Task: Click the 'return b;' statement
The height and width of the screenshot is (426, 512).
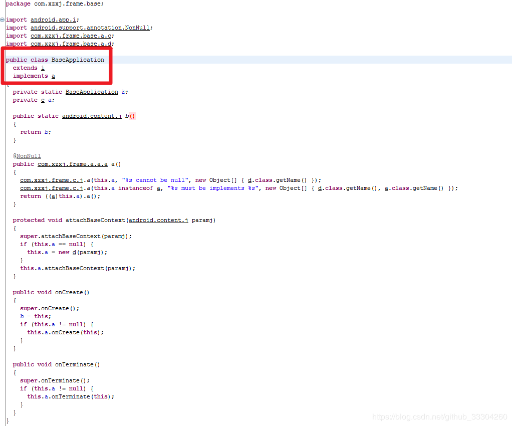Action: (x=36, y=132)
